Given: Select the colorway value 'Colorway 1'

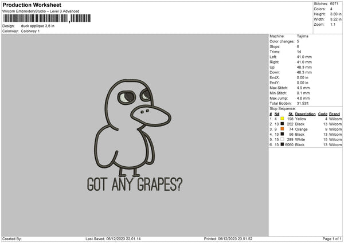Looking at the screenshot, I should pyautogui.click(x=30, y=31).
